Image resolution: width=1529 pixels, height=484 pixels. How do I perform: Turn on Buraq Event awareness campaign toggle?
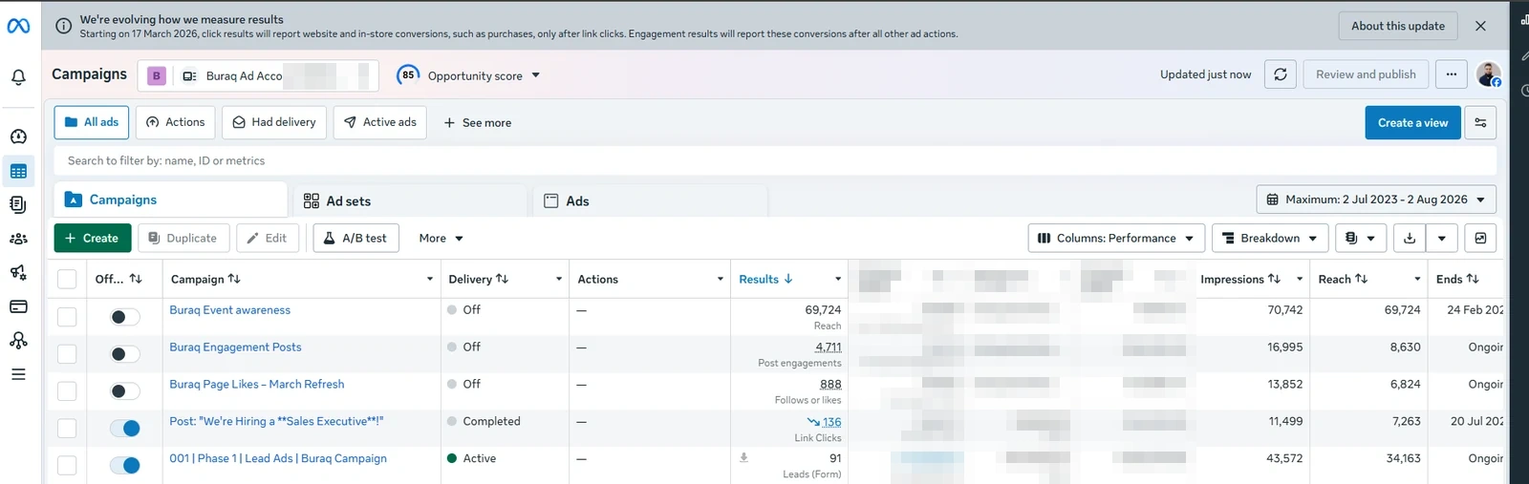[x=125, y=316]
